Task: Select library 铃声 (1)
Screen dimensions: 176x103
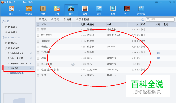Action: 11,27
